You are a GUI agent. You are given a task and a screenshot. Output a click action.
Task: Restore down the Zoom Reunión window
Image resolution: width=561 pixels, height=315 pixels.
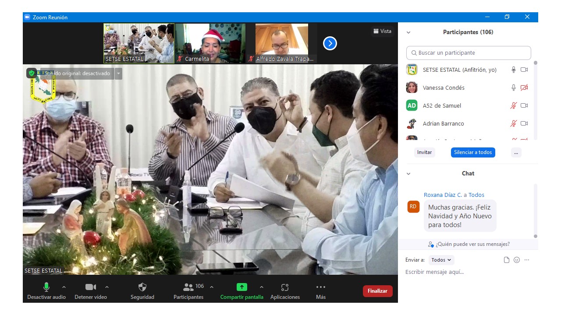[507, 17]
